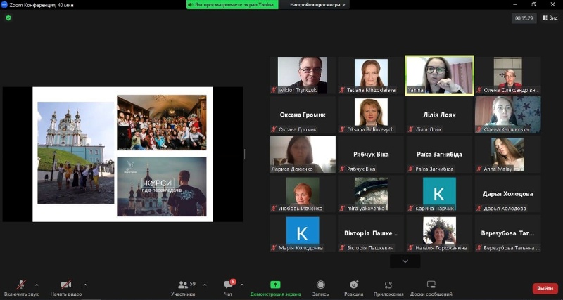This screenshot has height=300, width=563.
Task: Open Приложения apps panel
Action: [x=388, y=288]
